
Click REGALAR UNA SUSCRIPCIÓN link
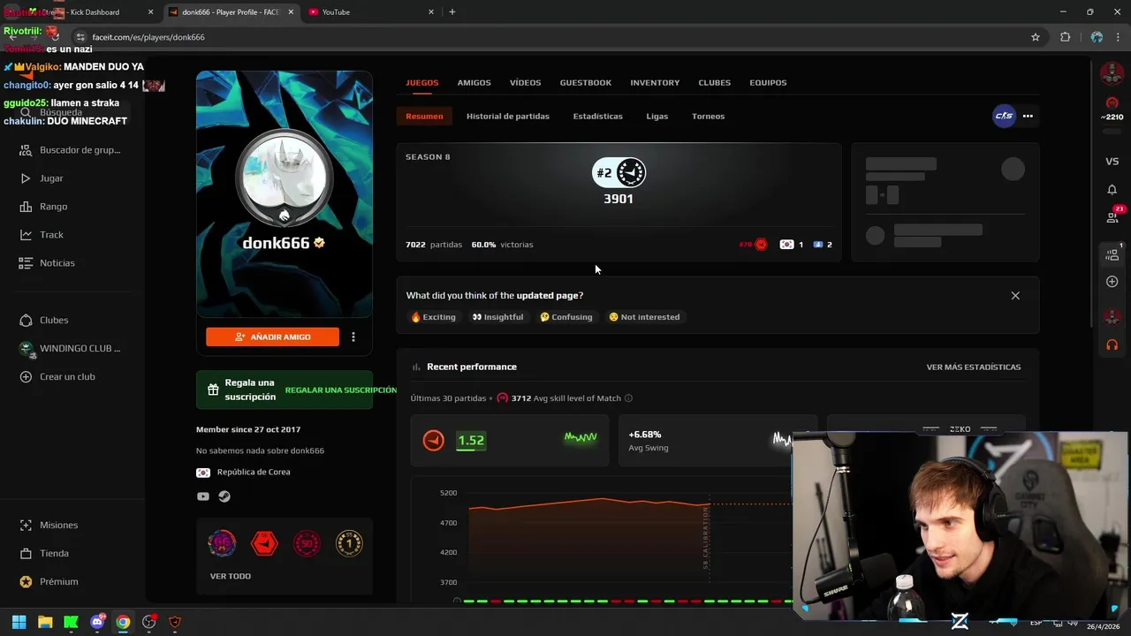(340, 390)
